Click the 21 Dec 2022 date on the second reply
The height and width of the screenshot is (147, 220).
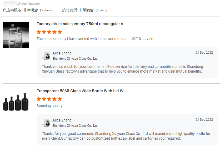[204, 120]
